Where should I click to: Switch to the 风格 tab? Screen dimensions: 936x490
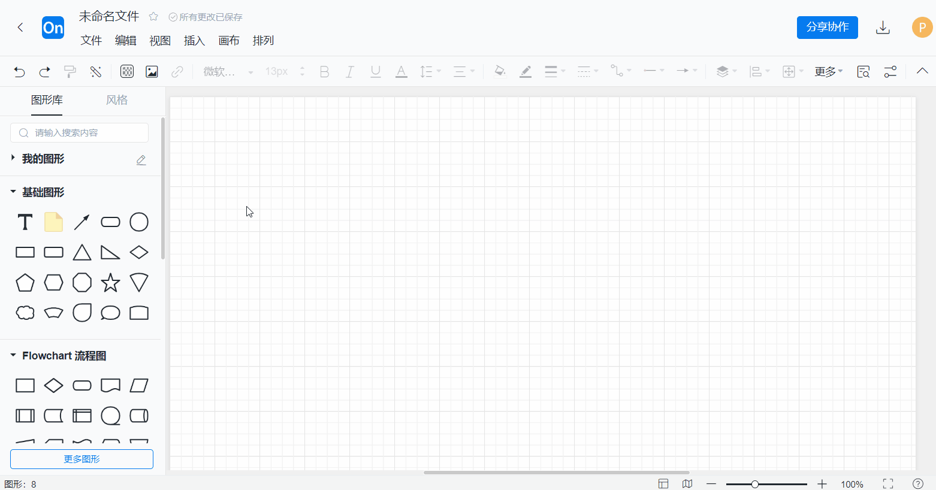pos(117,100)
